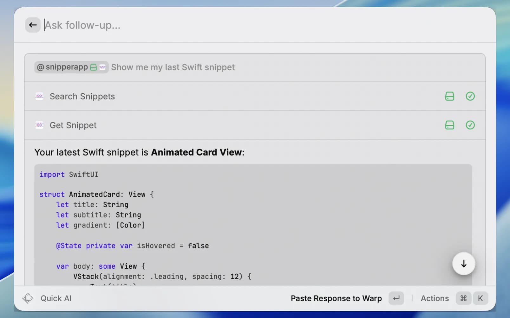
Task: Click the scroll-to-bottom down arrow button
Action: tap(464, 264)
